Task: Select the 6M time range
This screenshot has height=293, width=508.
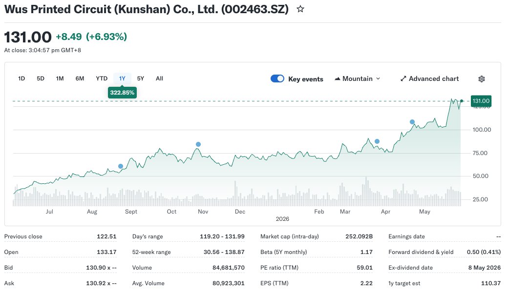Action: point(80,78)
